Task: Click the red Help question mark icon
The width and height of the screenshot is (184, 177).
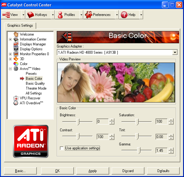Action: (124, 15)
